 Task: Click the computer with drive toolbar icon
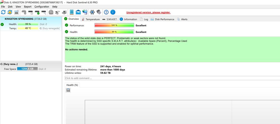tap(64, 12)
